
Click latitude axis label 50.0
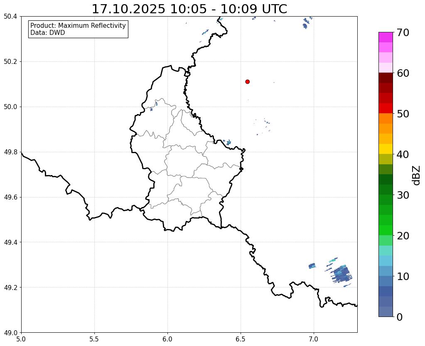pyautogui.click(x=10, y=107)
